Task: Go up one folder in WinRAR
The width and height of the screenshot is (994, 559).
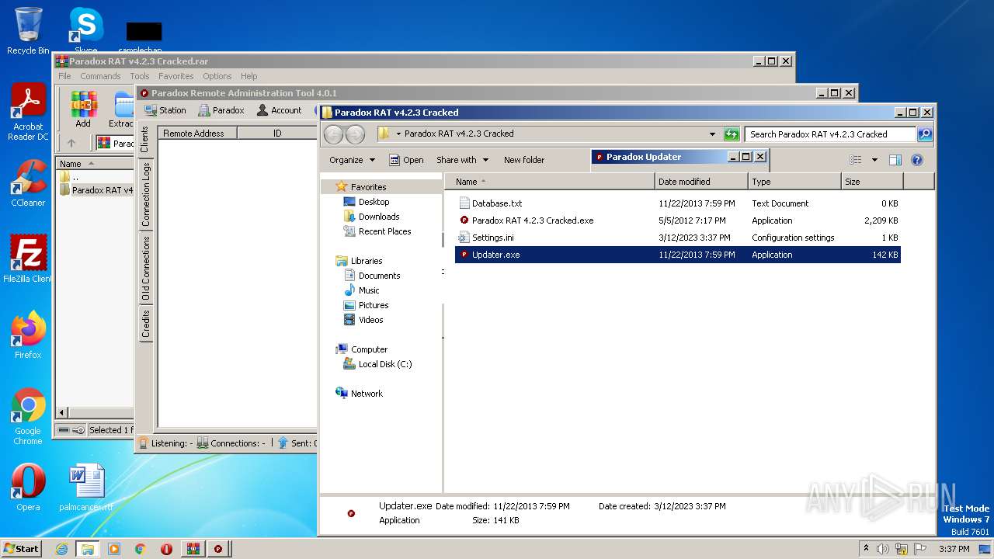Action: coord(71,144)
